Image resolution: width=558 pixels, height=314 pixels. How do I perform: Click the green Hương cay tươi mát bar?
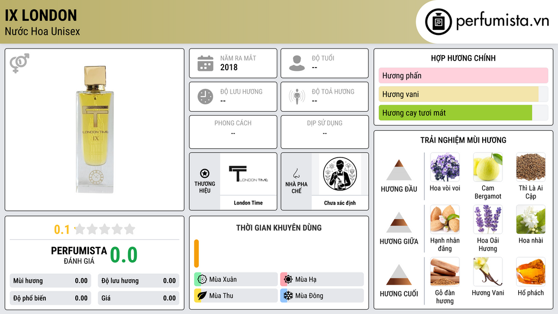[455, 113]
